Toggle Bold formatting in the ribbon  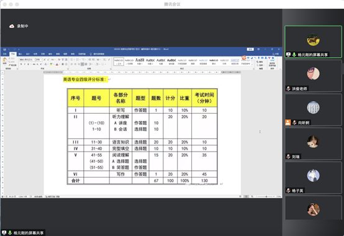coord(21,64)
